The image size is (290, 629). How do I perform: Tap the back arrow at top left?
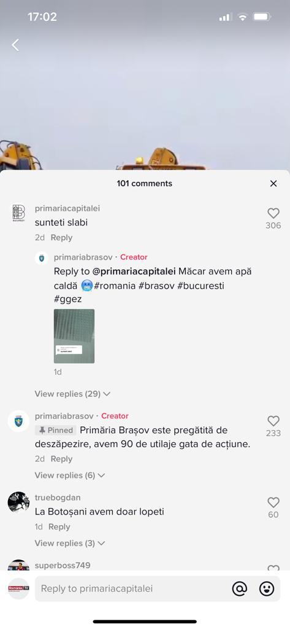15,45
